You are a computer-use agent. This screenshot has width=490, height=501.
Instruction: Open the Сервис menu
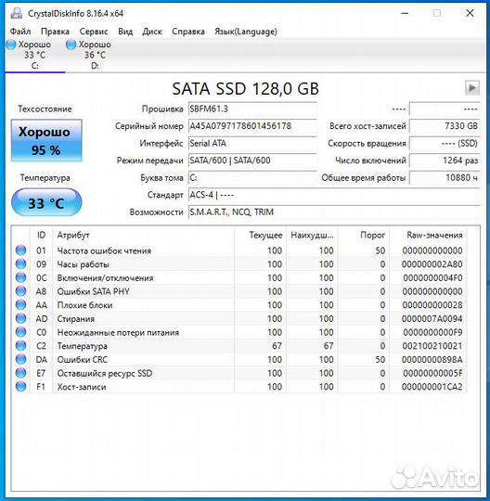pyautogui.click(x=94, y=32)
